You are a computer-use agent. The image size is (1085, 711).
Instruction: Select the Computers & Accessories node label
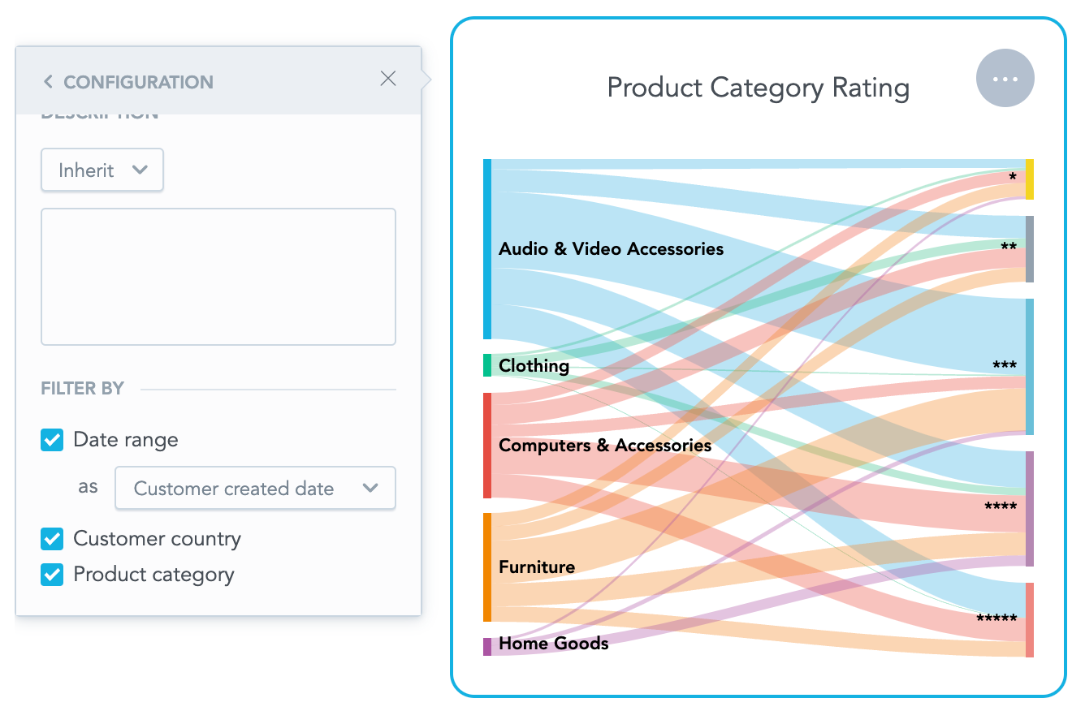point(604,446)
